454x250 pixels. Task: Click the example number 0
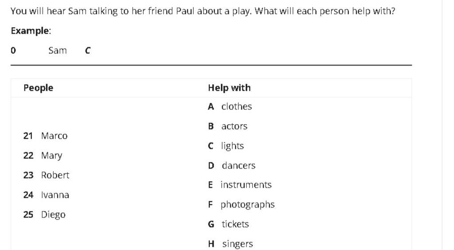pos(13,51)
